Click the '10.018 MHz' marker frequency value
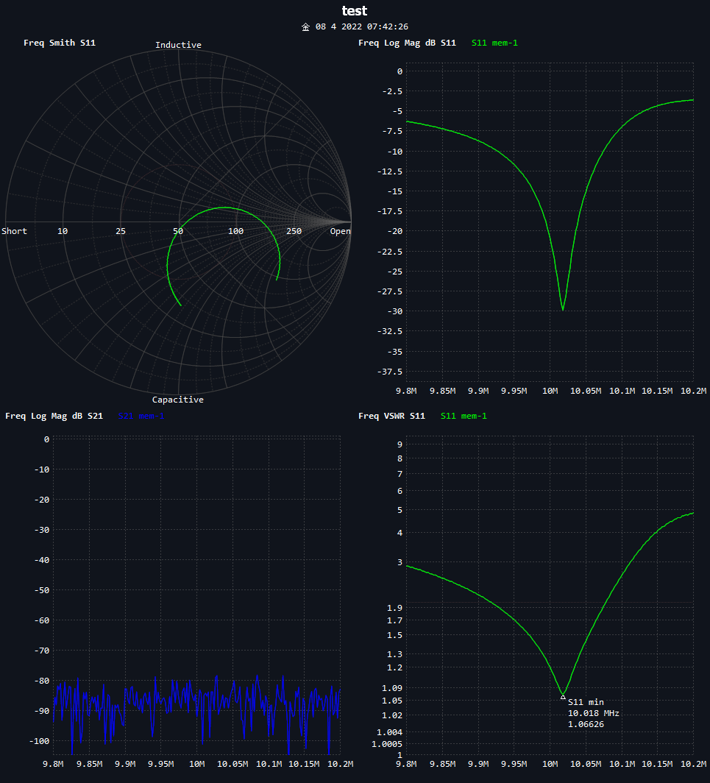The image size is (710, 783). (593, 713)
